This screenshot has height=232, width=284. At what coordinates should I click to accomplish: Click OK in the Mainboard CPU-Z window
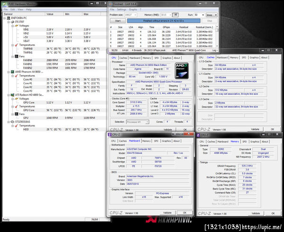185,213
